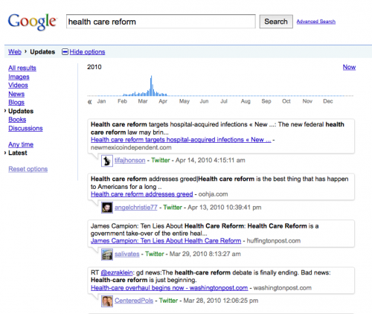Select Discussions in sidebar
372x314 pixels.
pos(25,128)
